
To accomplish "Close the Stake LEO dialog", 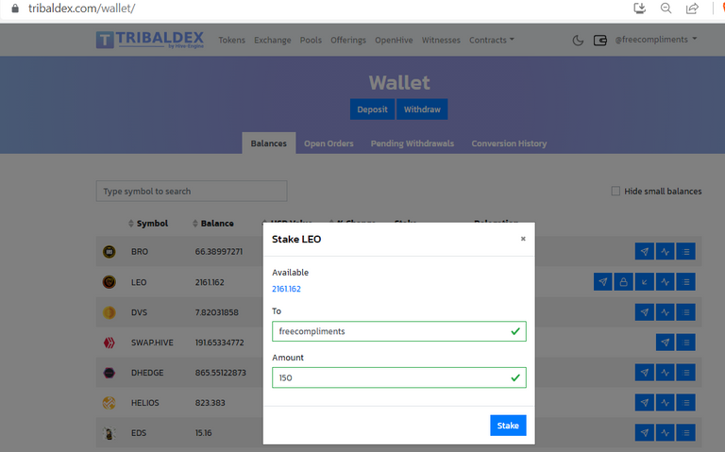I will coord(523,239).
